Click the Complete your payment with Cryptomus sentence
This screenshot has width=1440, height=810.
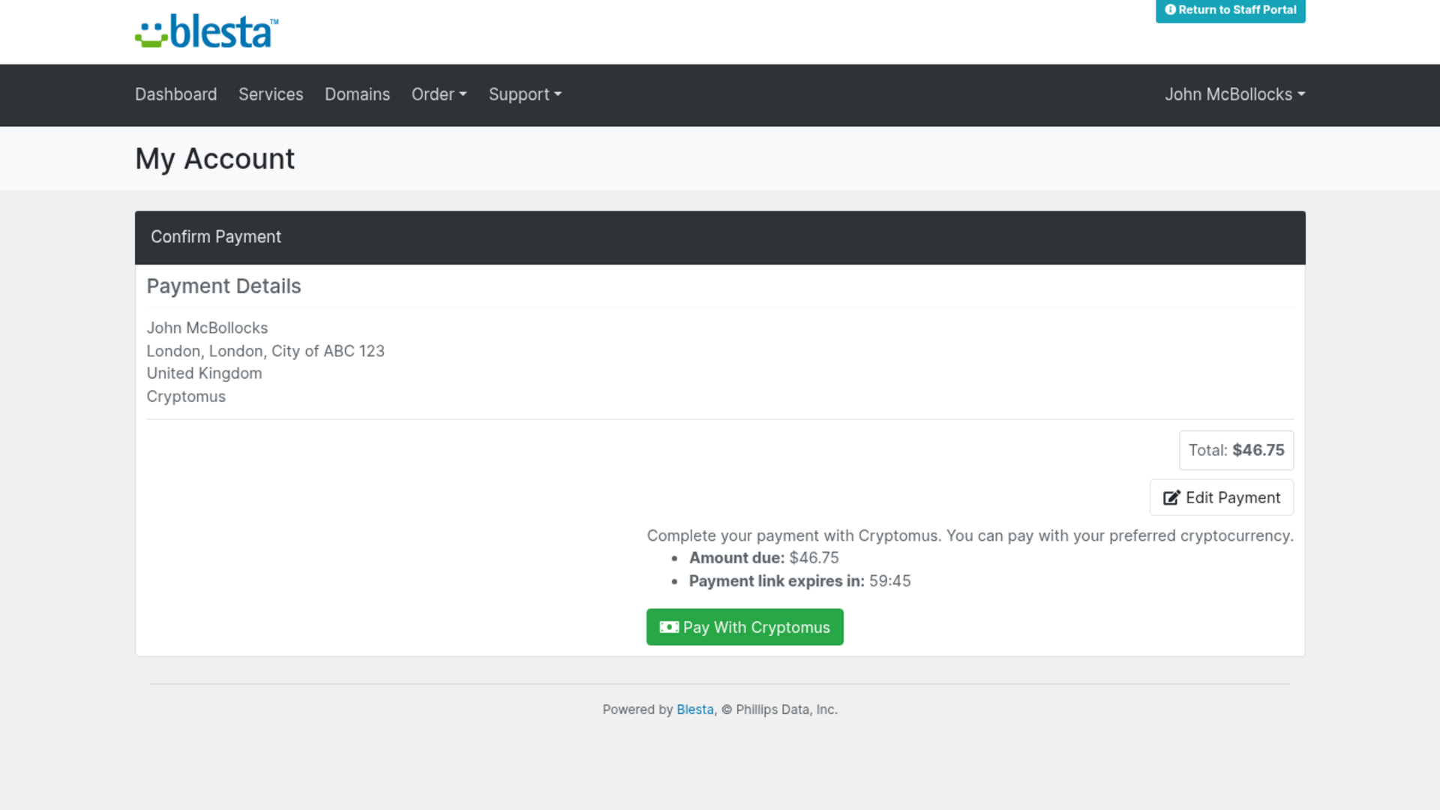tap(970, 535)
